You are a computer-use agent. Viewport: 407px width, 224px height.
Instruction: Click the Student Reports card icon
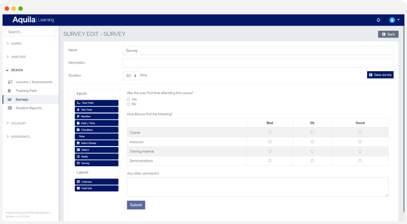(10, 108)
